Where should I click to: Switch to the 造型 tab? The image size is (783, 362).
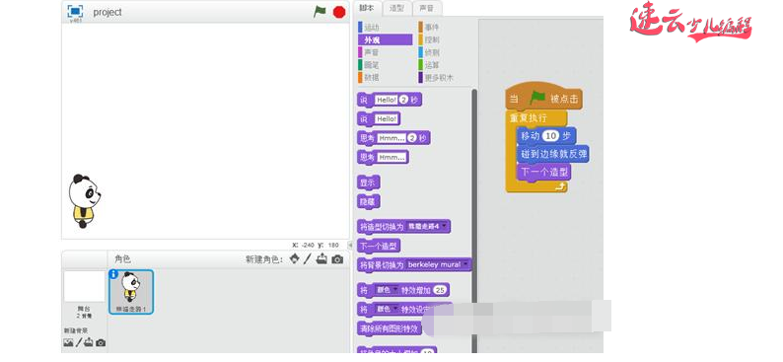point(397,8)
